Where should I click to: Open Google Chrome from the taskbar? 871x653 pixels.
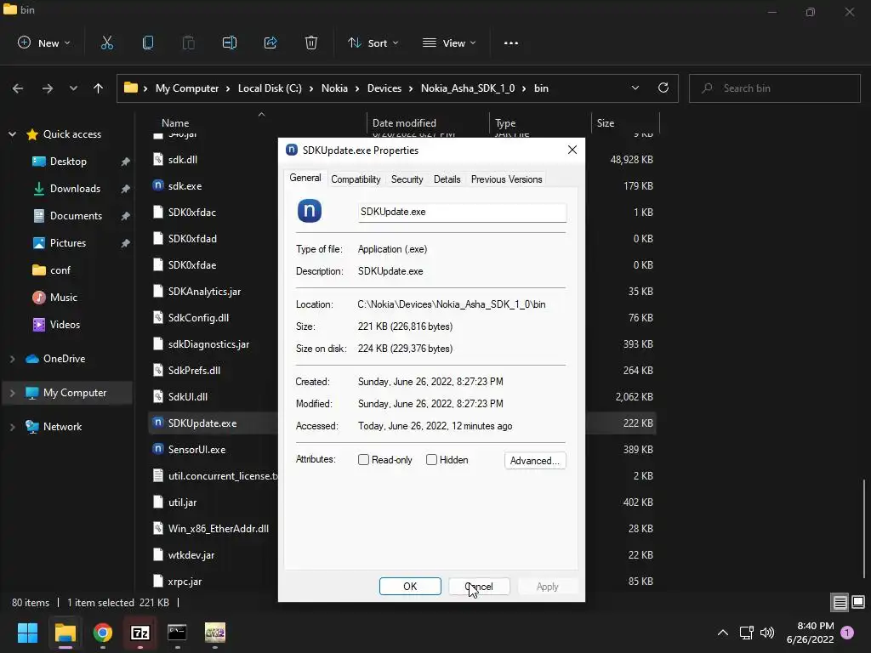[x=103, y=633]
